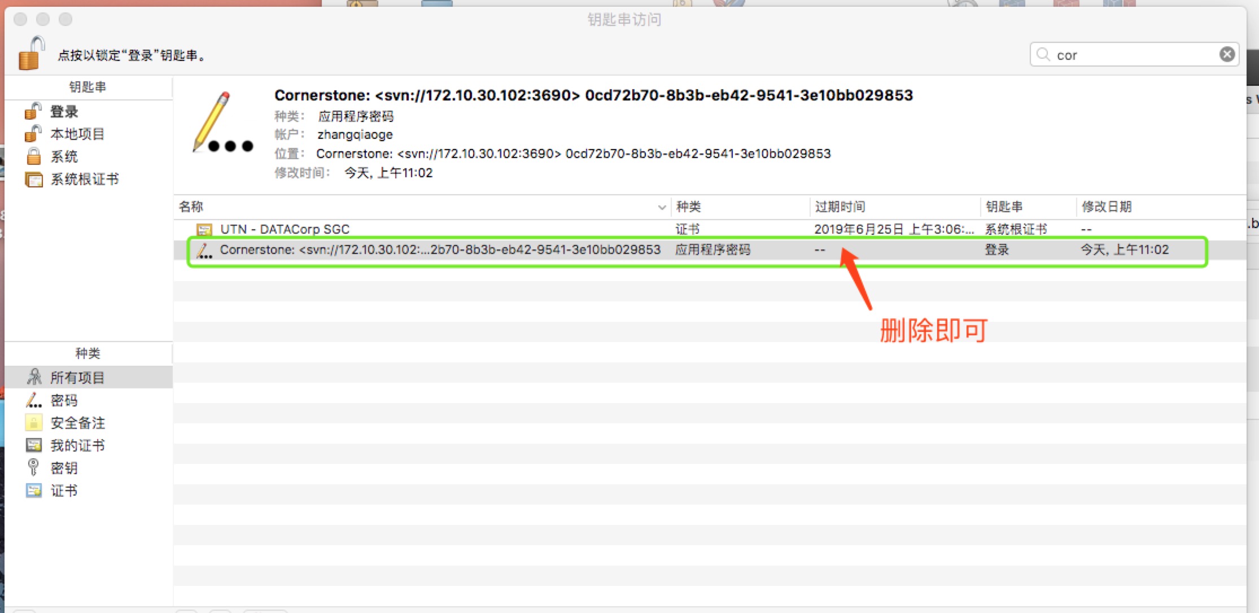Sort by the 钥匙串 column header
The image size is (1259, 613).
click(x=1028, y=207)
